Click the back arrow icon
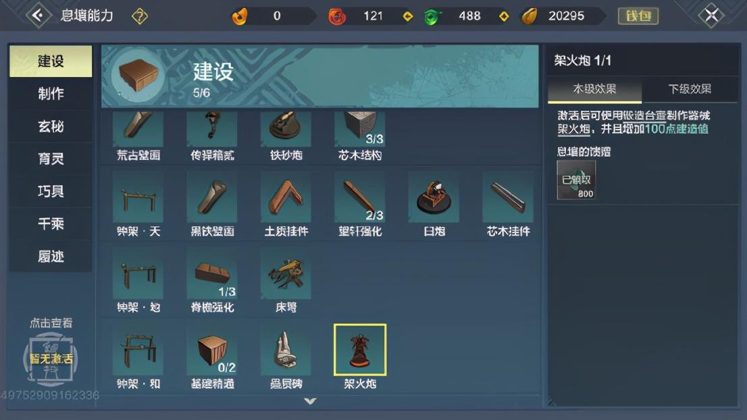The image size is (747, 420). [38, 16]
